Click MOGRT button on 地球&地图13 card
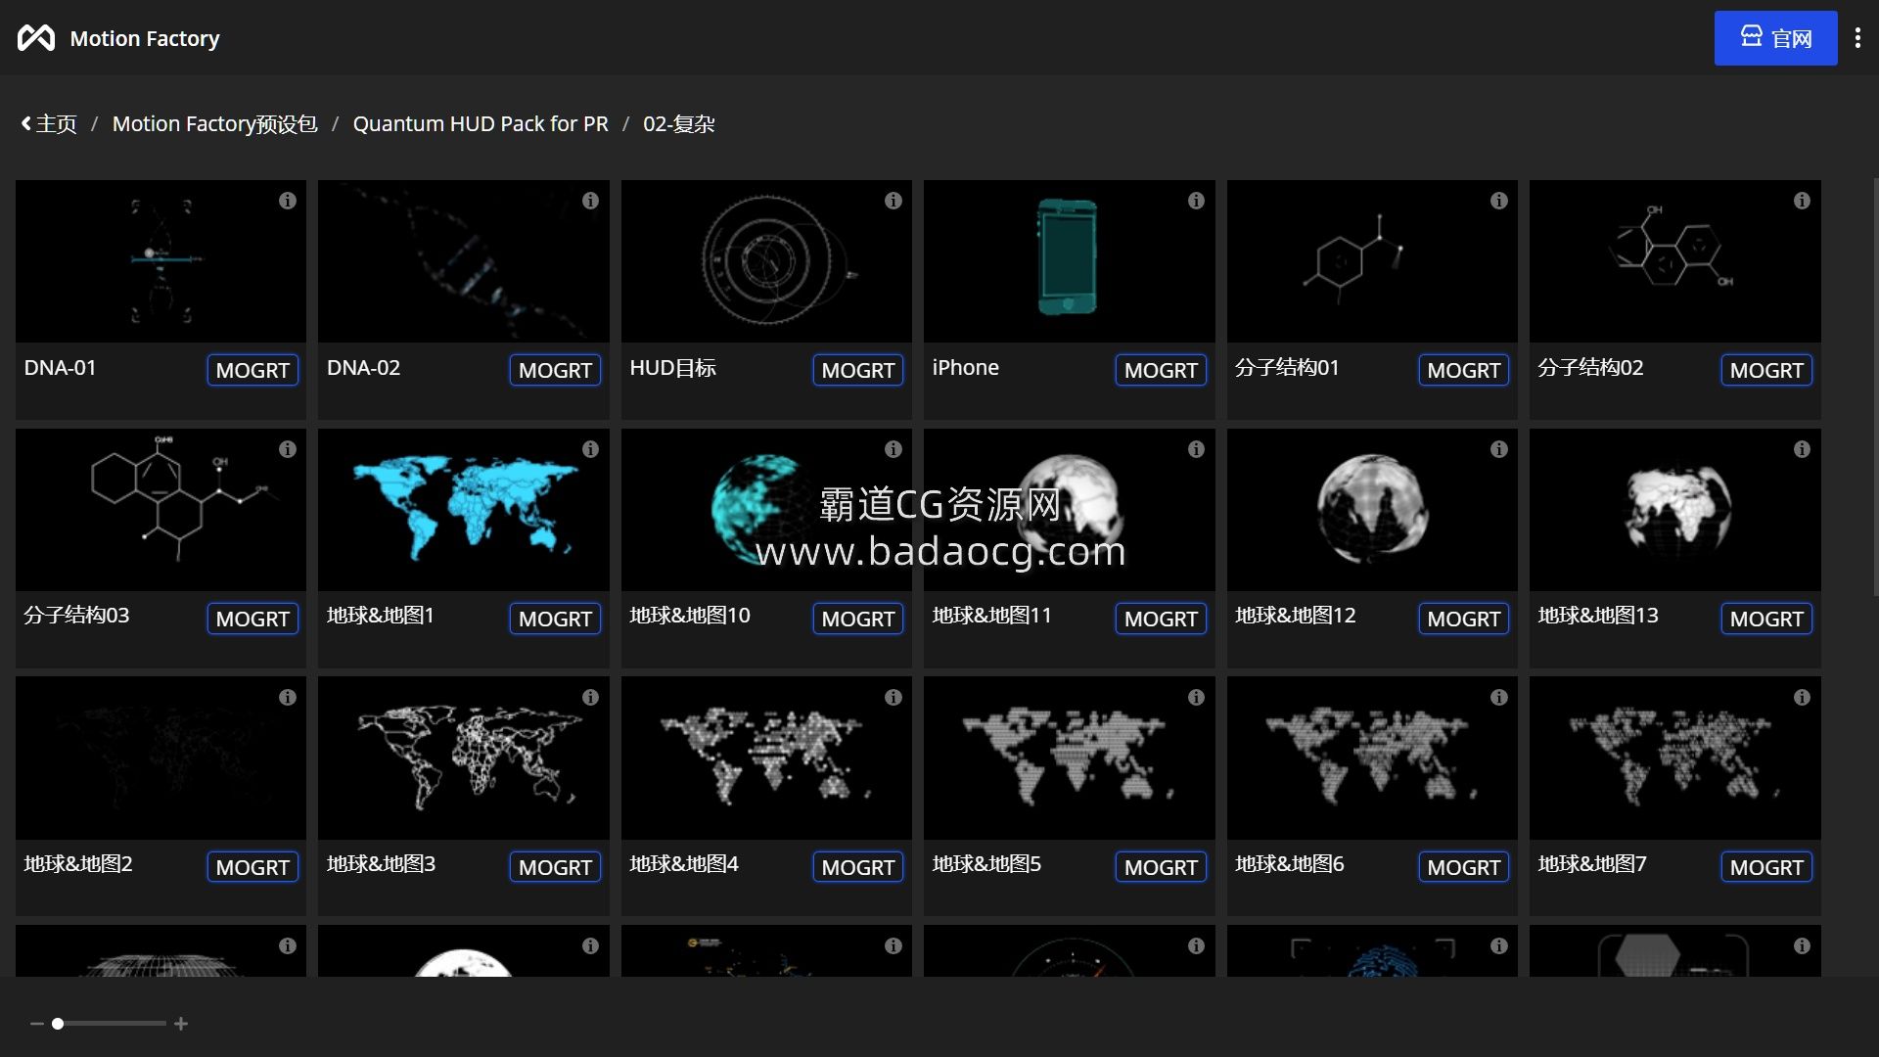 (x=1766, y=619)
